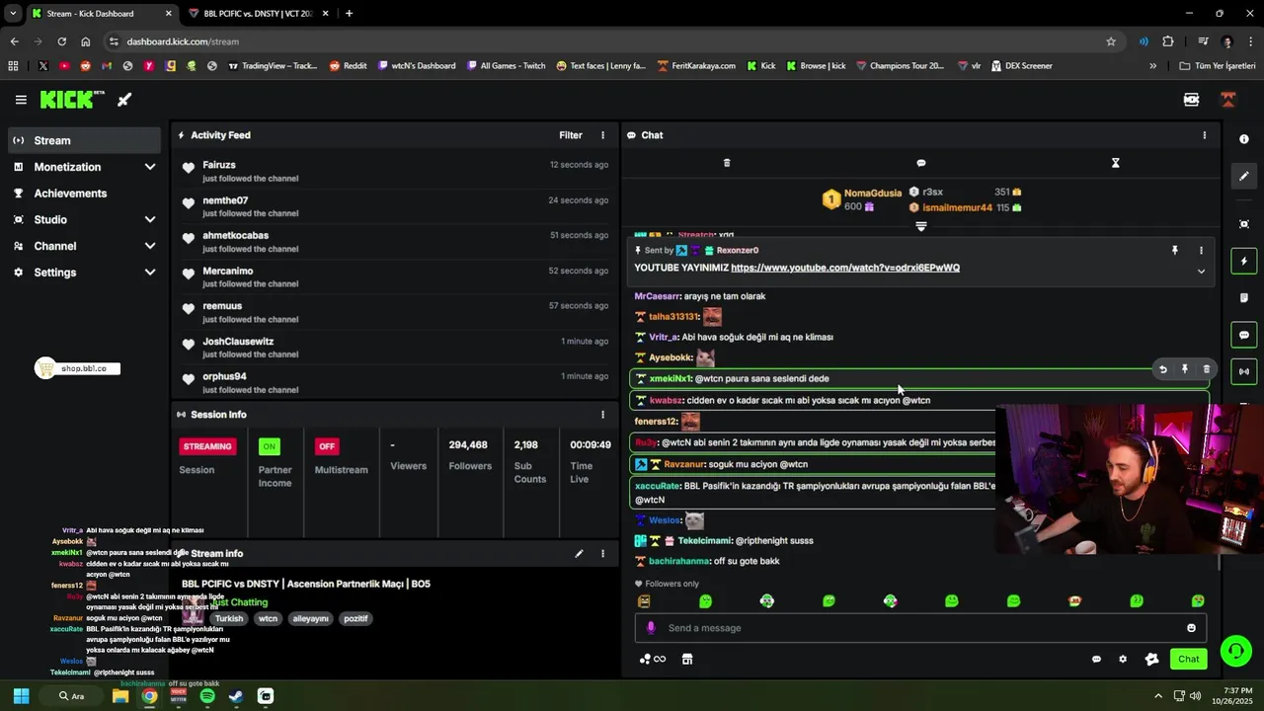Screen dimensions: 1264x711
Task: Open the DEX Screener bookmark
Action: pos(1022,66)
